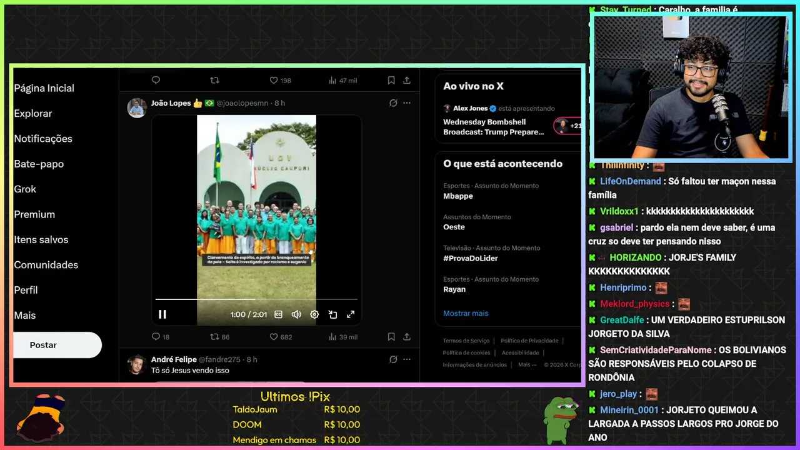800x450 pixels.
Task: View analytics showing 39 mil views
Action: click(343, 337)
